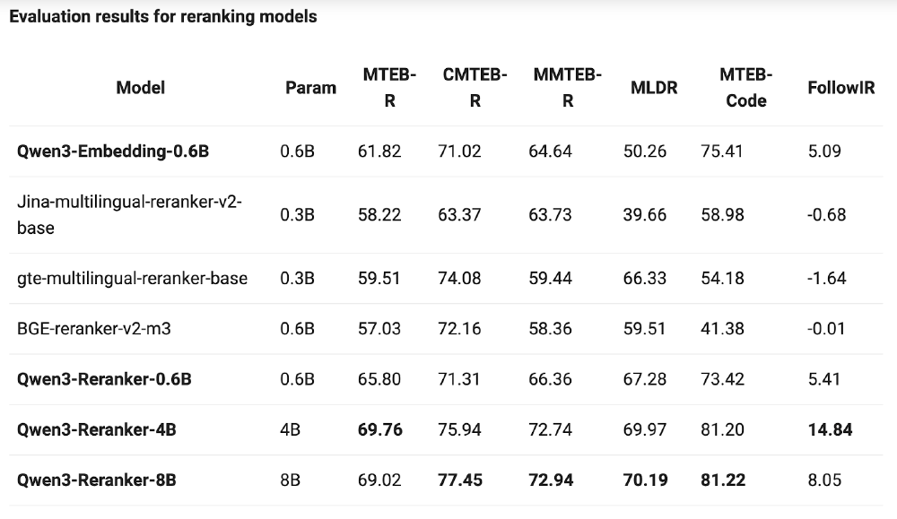This screenshot has width=897, height=519.
Task: Select the MTEB-R column header
Action: point(389,88)
